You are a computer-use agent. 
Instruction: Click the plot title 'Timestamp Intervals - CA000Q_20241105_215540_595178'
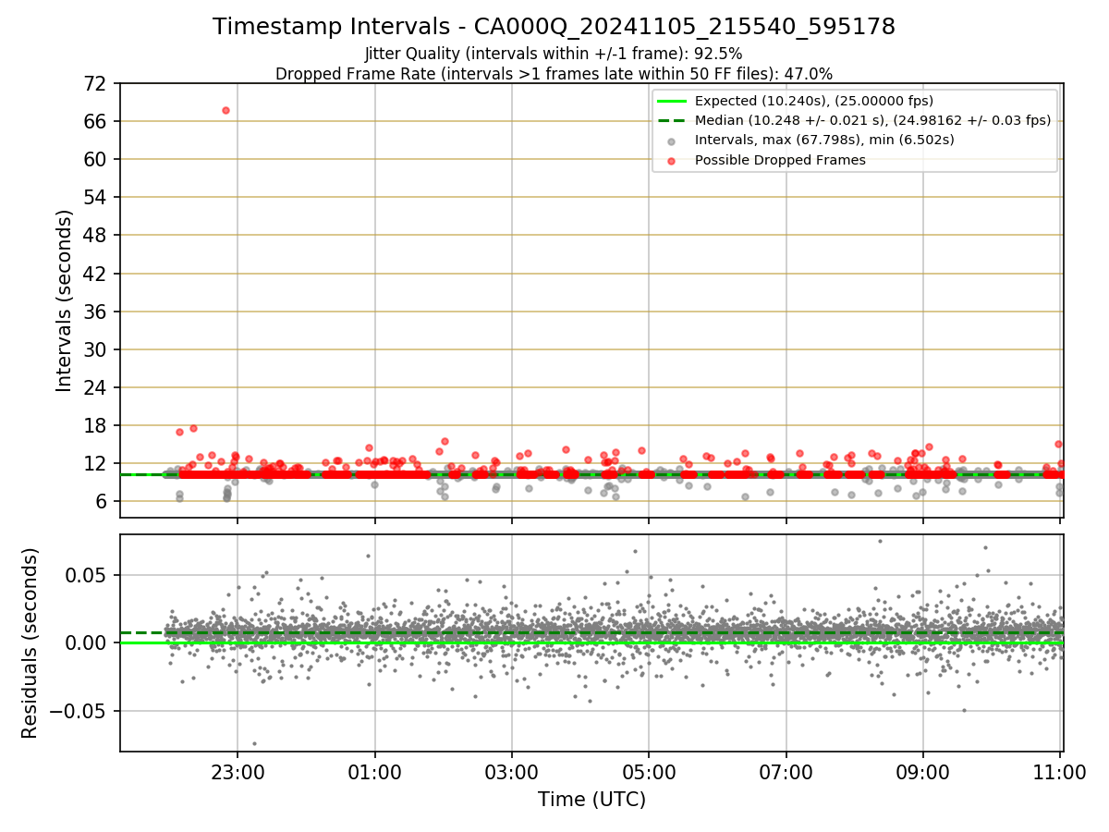click(x=554, y=27)
